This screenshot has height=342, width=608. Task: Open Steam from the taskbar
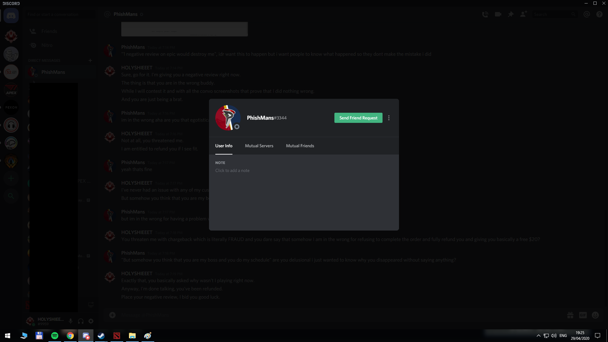tap(101, 336)
